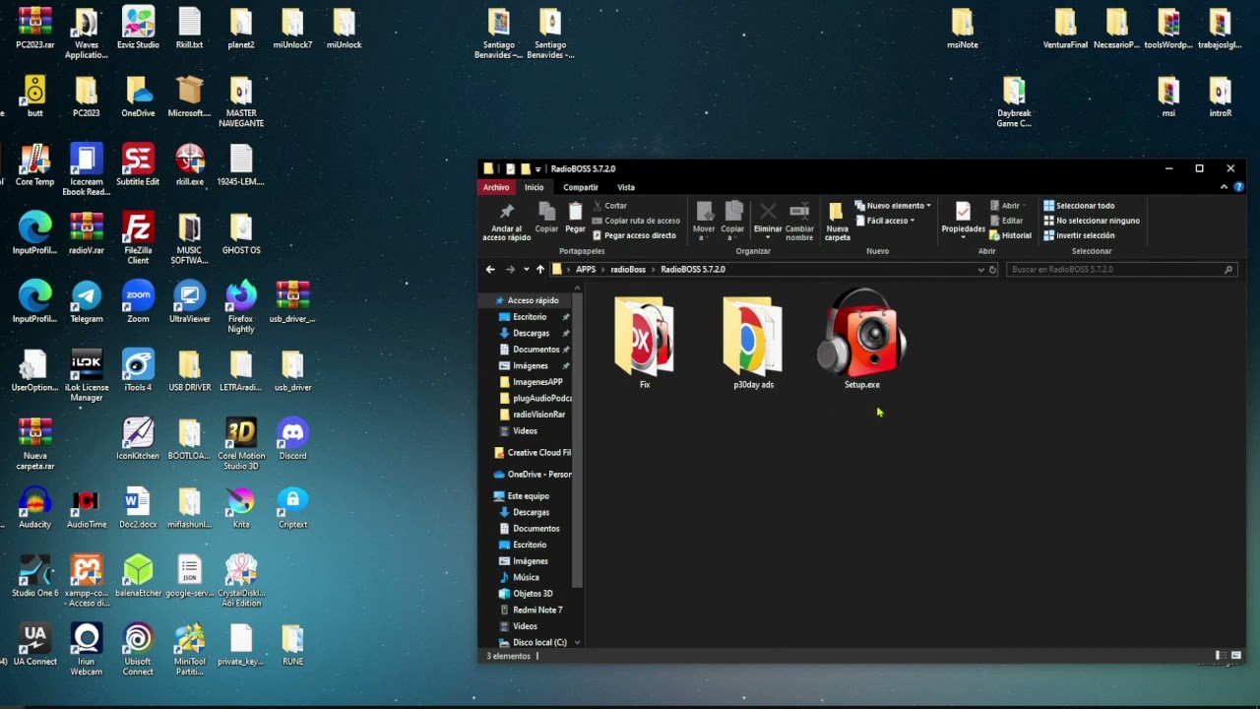Open Redmi Note 7 device

click(x=536, y=611)
